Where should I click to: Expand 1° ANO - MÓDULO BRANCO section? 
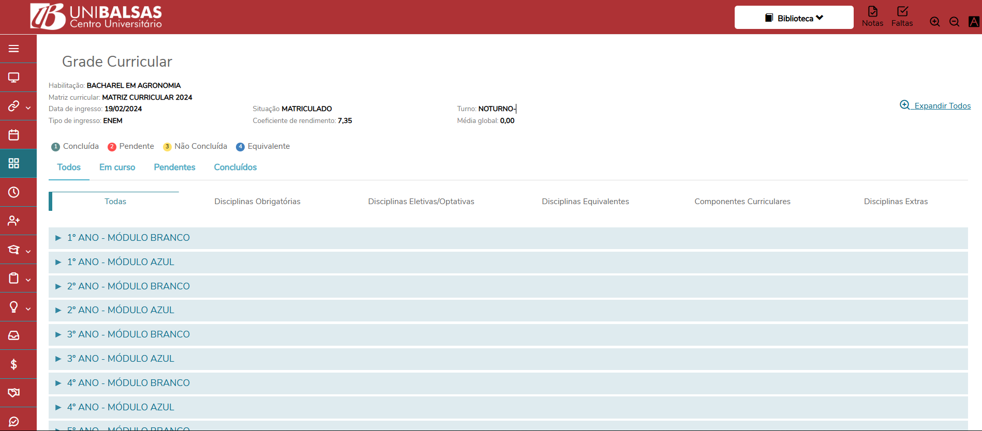coord(128,238)
